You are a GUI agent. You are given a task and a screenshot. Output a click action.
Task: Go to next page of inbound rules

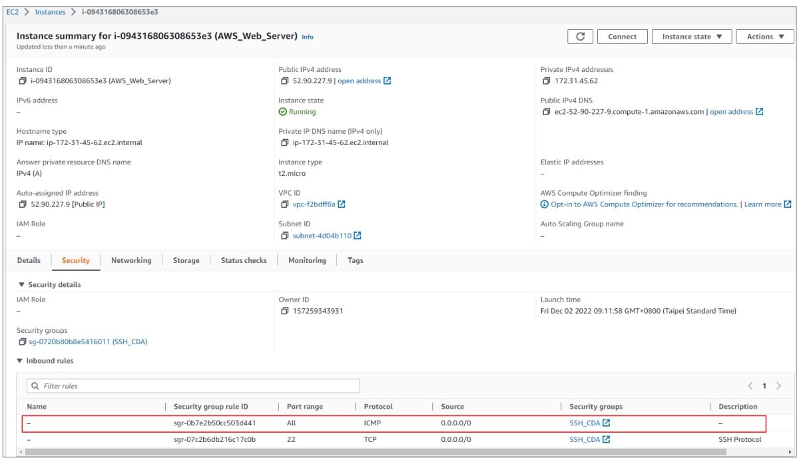tap(778, 386)
